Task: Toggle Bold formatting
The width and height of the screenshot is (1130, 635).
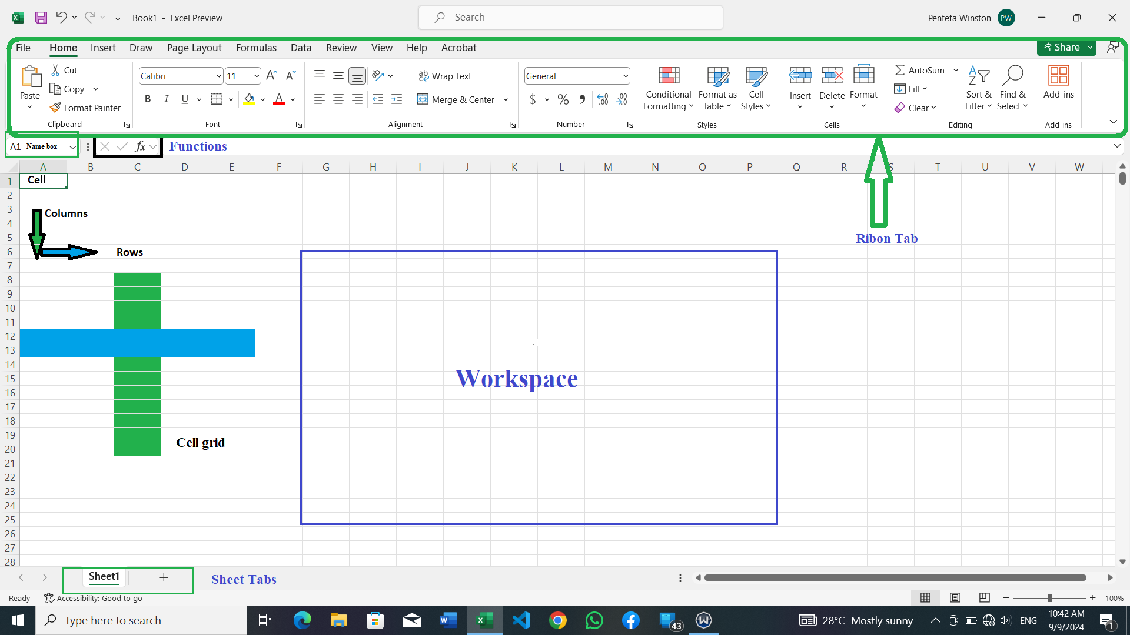Action: tap(148, 99)
